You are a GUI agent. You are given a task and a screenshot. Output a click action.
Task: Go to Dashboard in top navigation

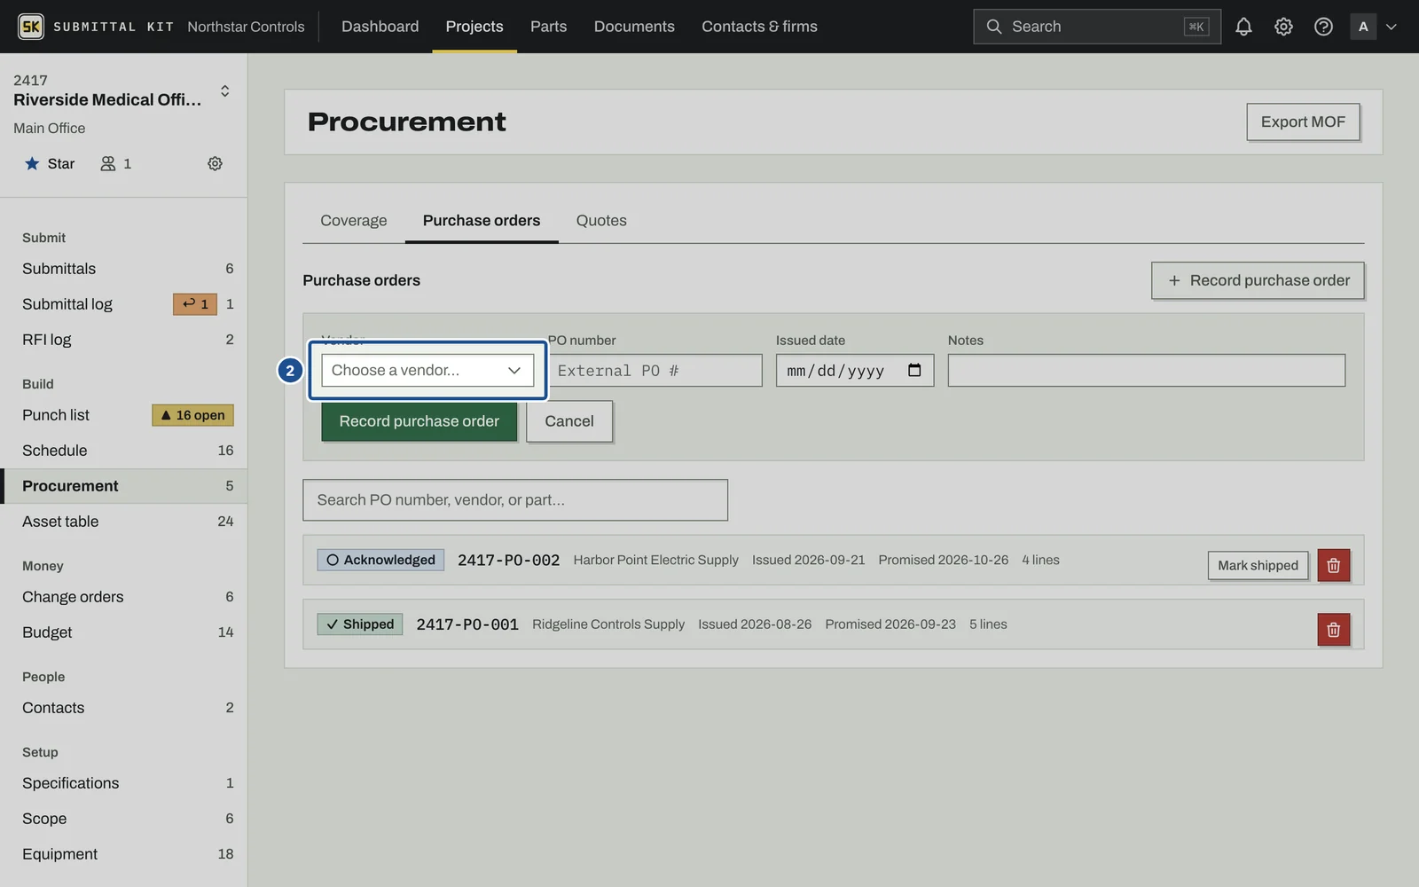380,27
